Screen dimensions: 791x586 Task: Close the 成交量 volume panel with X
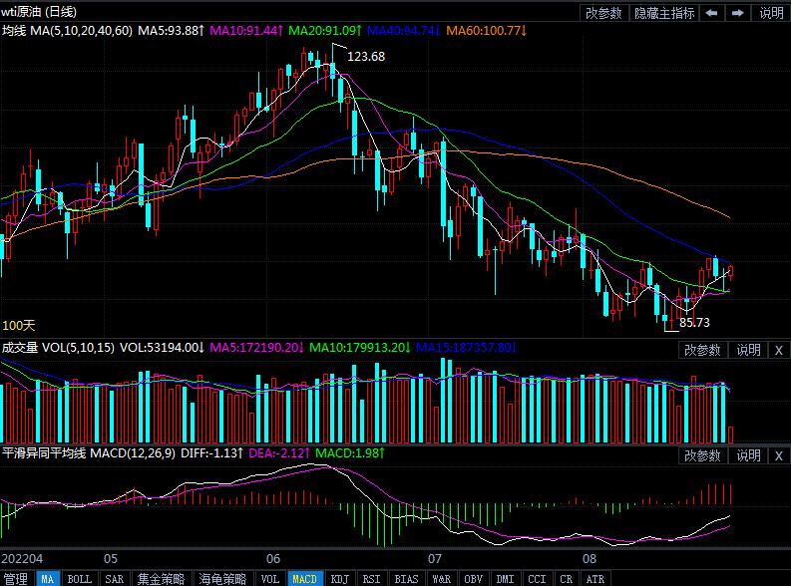[x=778, y=350]
